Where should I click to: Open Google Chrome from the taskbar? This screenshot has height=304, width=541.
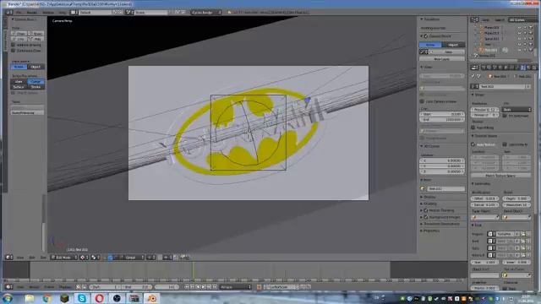coord(47,298)
